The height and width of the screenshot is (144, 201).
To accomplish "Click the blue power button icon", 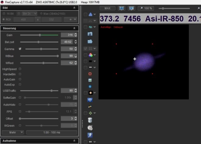I will pos(90,100).
